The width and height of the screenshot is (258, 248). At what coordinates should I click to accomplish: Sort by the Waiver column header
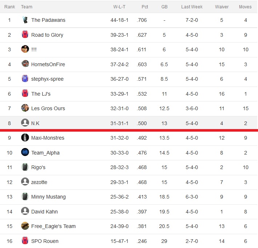[222, 7]
